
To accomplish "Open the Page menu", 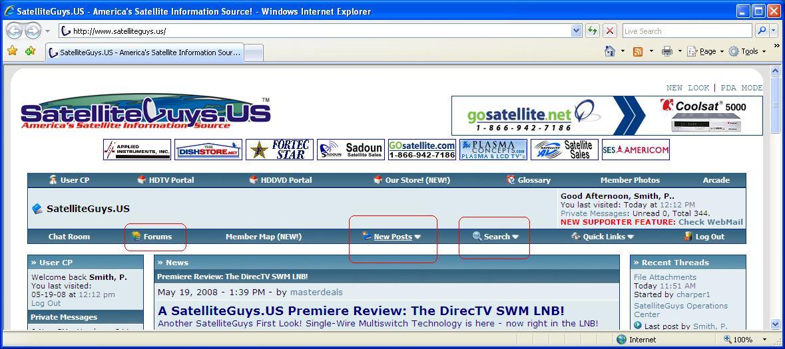I will (x=705, y=51).
